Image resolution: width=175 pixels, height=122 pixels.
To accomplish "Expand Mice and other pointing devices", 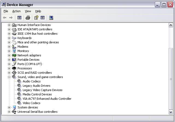I will click(9, 42).
